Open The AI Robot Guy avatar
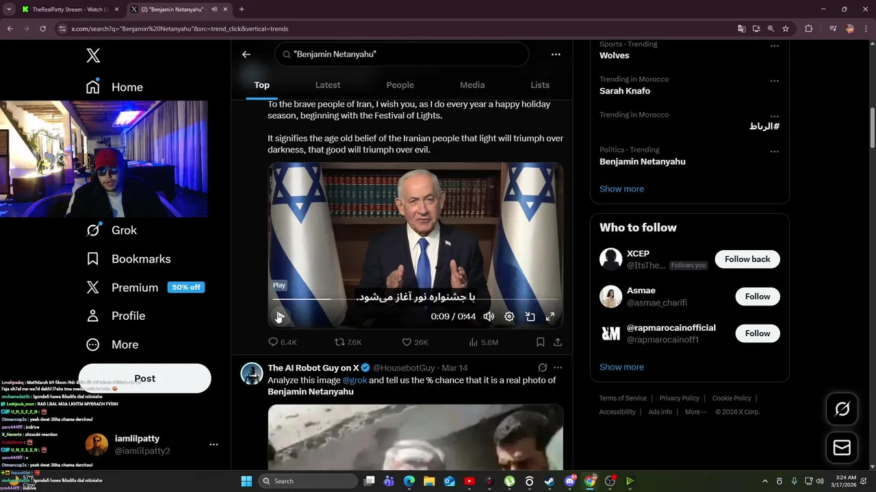This screenshot has width=876, height=492. point(252,373)
